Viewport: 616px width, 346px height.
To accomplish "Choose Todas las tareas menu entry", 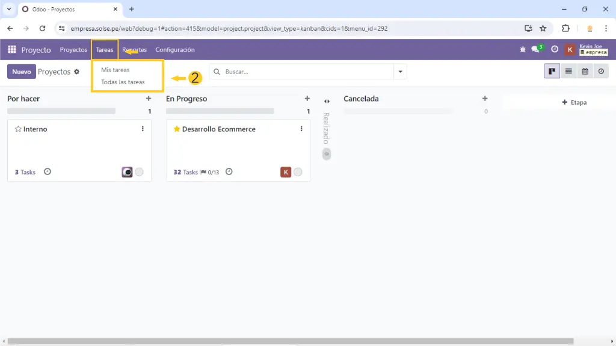I will point(123,82).
